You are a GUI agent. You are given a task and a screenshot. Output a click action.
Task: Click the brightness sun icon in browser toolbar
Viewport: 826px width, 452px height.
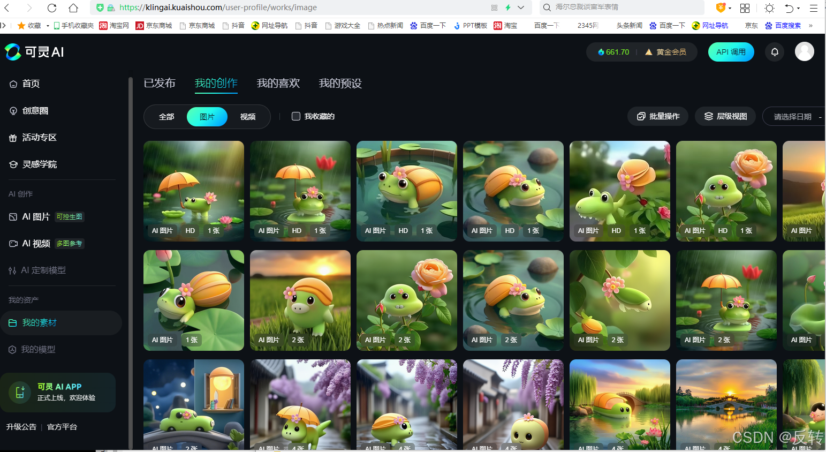769,8
